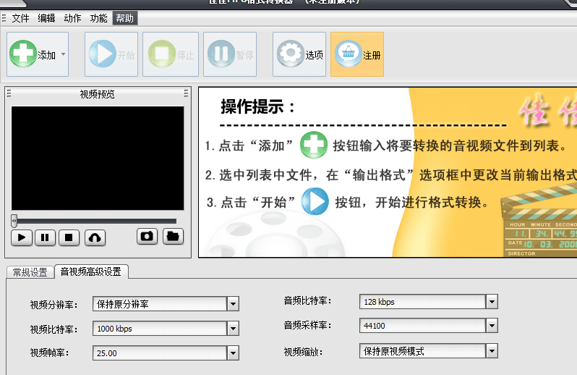Open the 视频帧率 dropdown arrow

pos(233,353)
